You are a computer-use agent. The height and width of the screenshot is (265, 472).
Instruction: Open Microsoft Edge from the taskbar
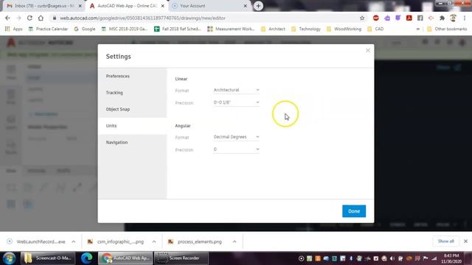(x=87, y=258)
